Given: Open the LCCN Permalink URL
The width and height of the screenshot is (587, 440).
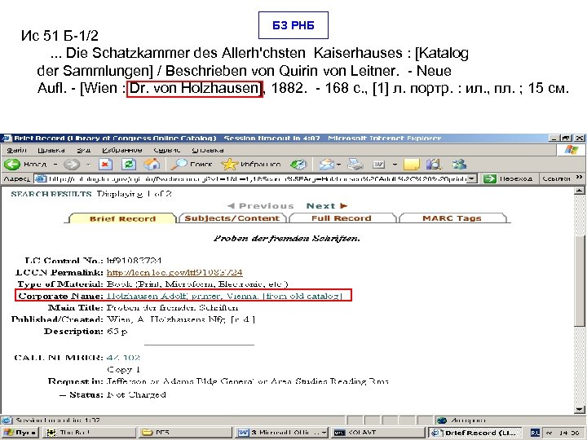Looking at the screenshot, I should 174,272.
